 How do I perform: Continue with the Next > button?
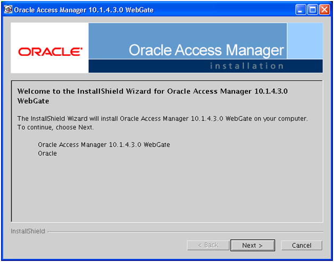pyautogui.click(x=253, y=246)
